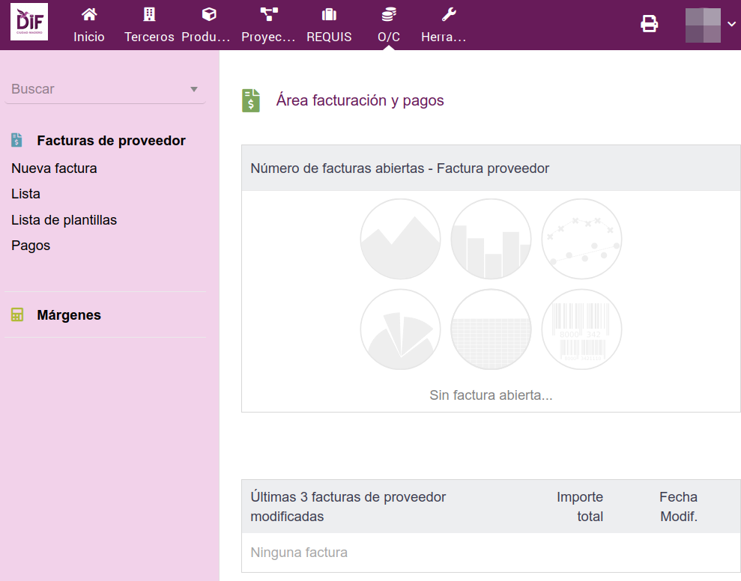Open Lista de plantillas
This screenshot has width=741, height=581.
(64, 220)
